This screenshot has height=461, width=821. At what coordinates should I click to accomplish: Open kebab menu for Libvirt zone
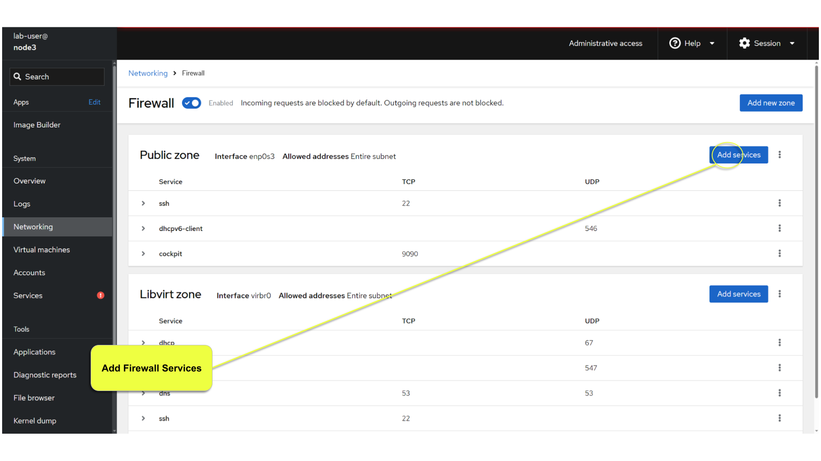pyautogui.click(x=780, y=294)
